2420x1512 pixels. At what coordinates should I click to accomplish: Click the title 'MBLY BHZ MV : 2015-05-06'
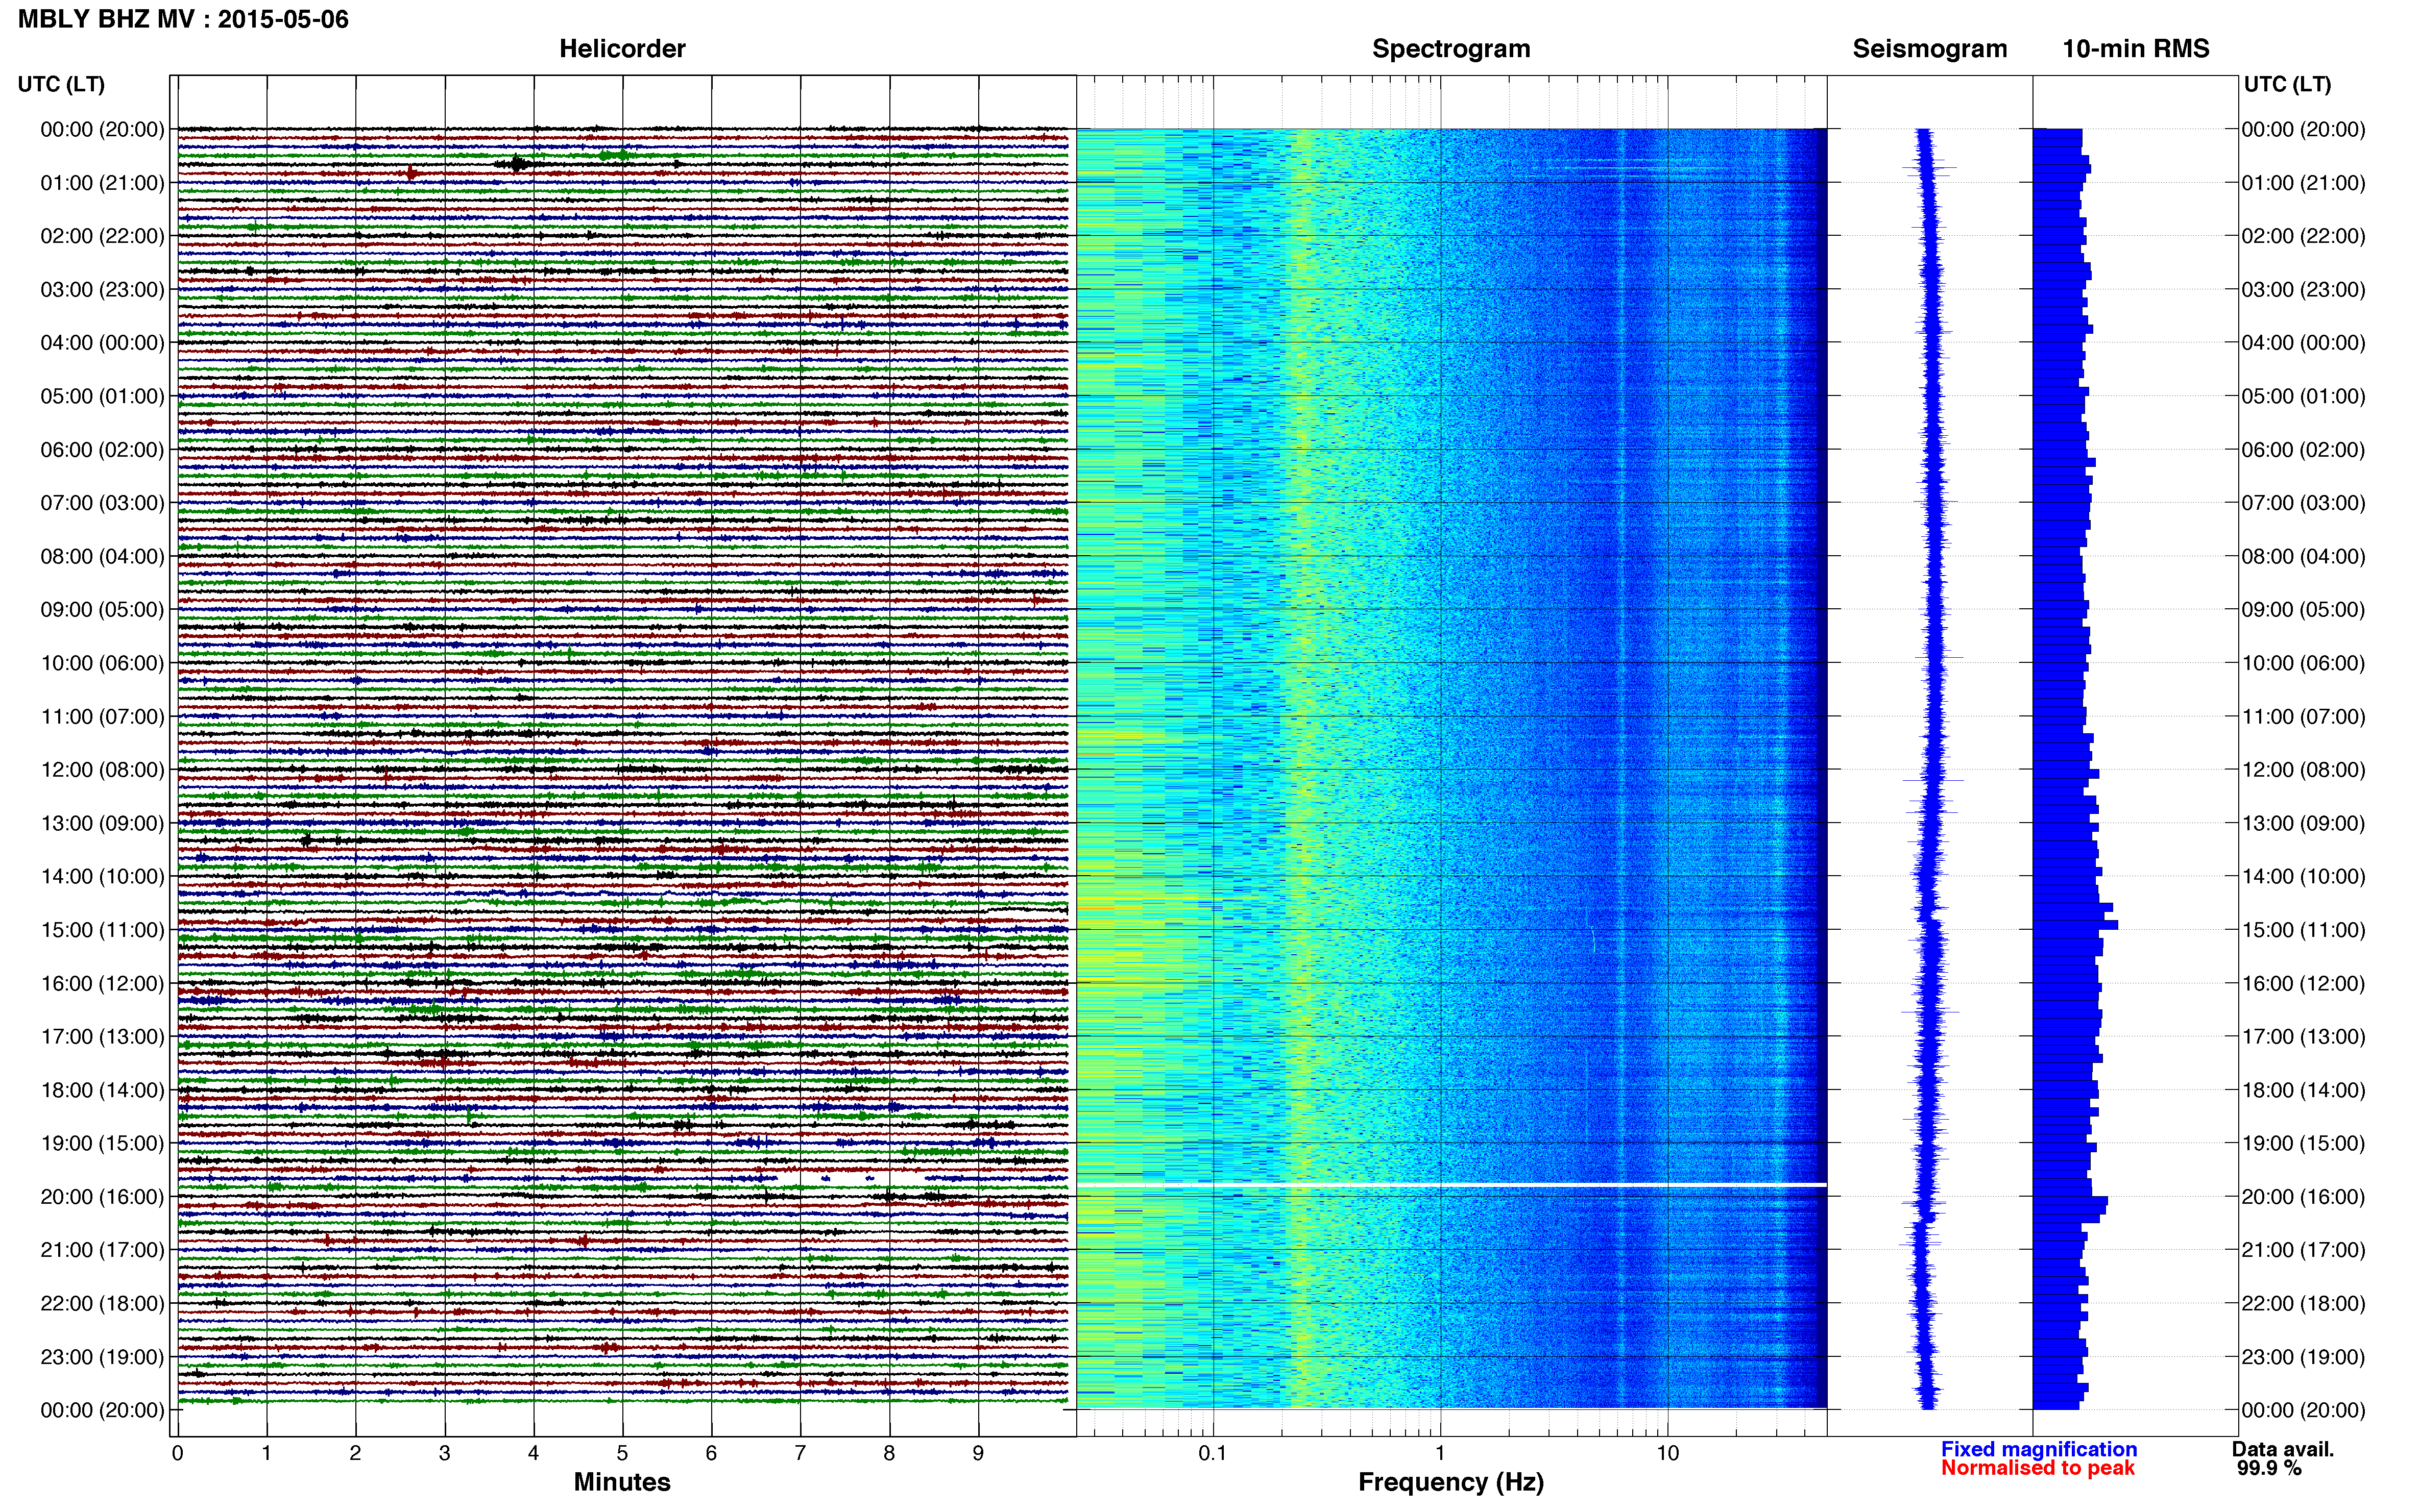click(183, 19)
